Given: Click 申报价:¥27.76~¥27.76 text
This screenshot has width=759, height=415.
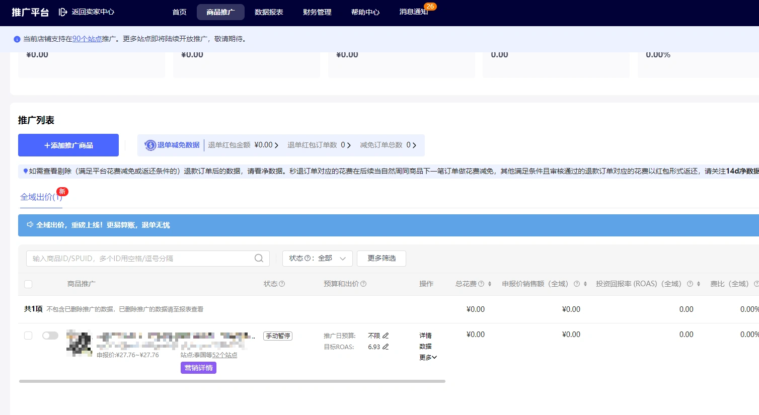Looking at the screenshot, I should pyautogui.click(x=128, y=355).
